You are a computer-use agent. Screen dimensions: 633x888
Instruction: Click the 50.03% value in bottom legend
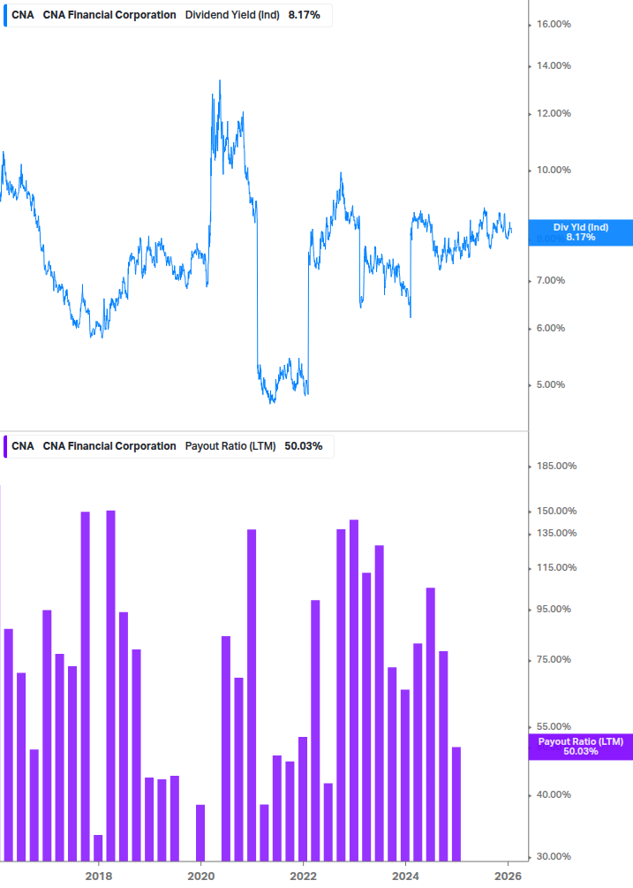pos(303,446)
